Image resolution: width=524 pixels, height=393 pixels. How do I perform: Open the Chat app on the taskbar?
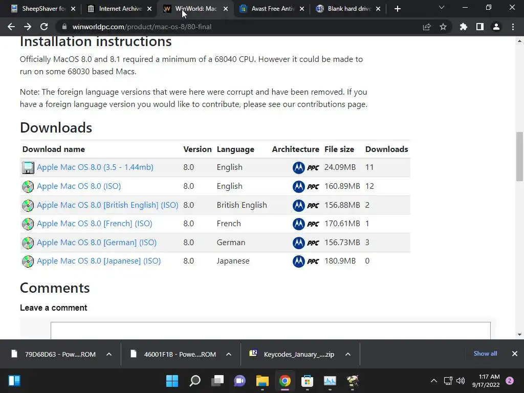[x=239, y=381]
